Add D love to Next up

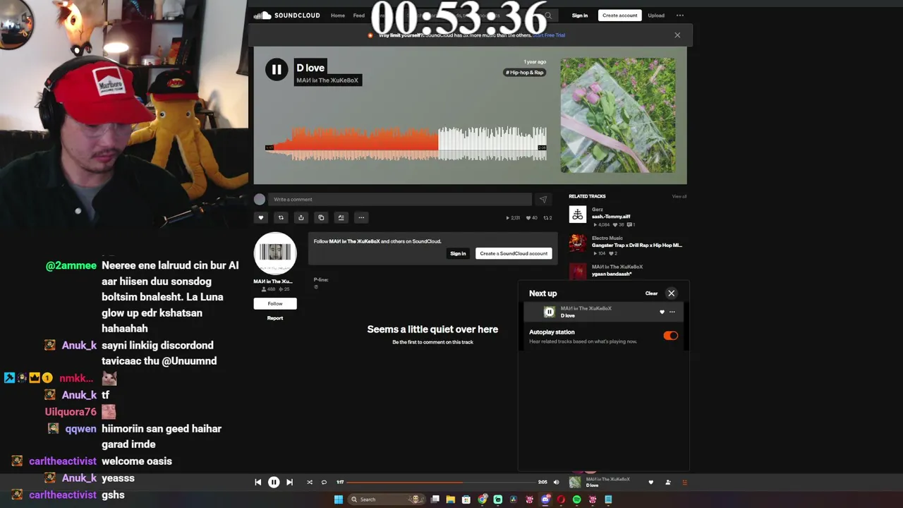point(341,218)
